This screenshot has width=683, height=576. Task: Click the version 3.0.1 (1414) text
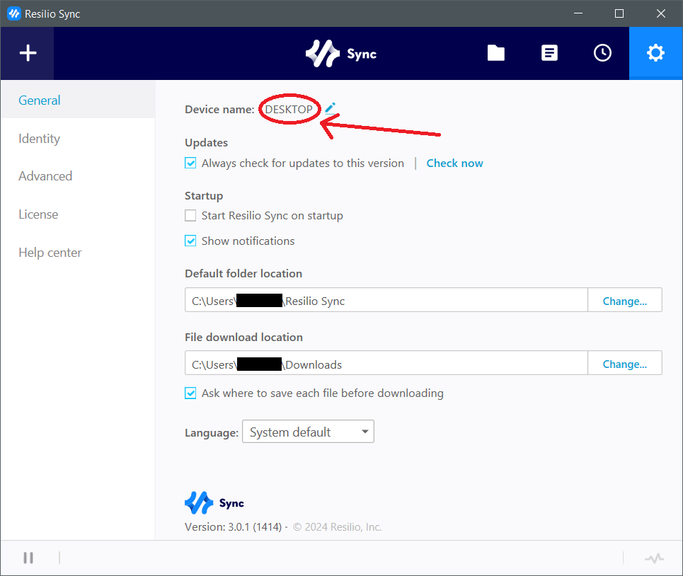coord(233,526)
